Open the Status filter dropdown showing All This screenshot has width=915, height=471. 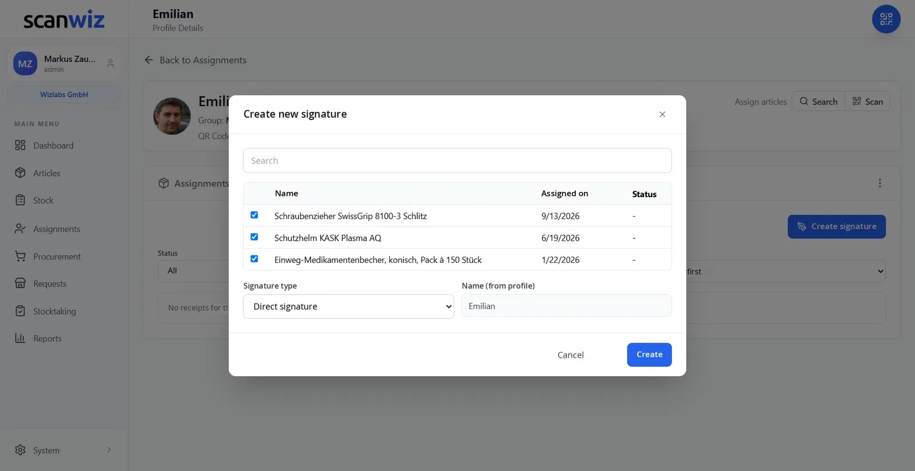[193, 271]
